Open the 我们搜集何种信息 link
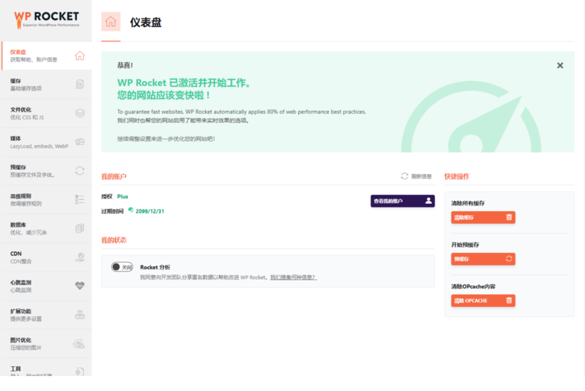 (293, 277)
